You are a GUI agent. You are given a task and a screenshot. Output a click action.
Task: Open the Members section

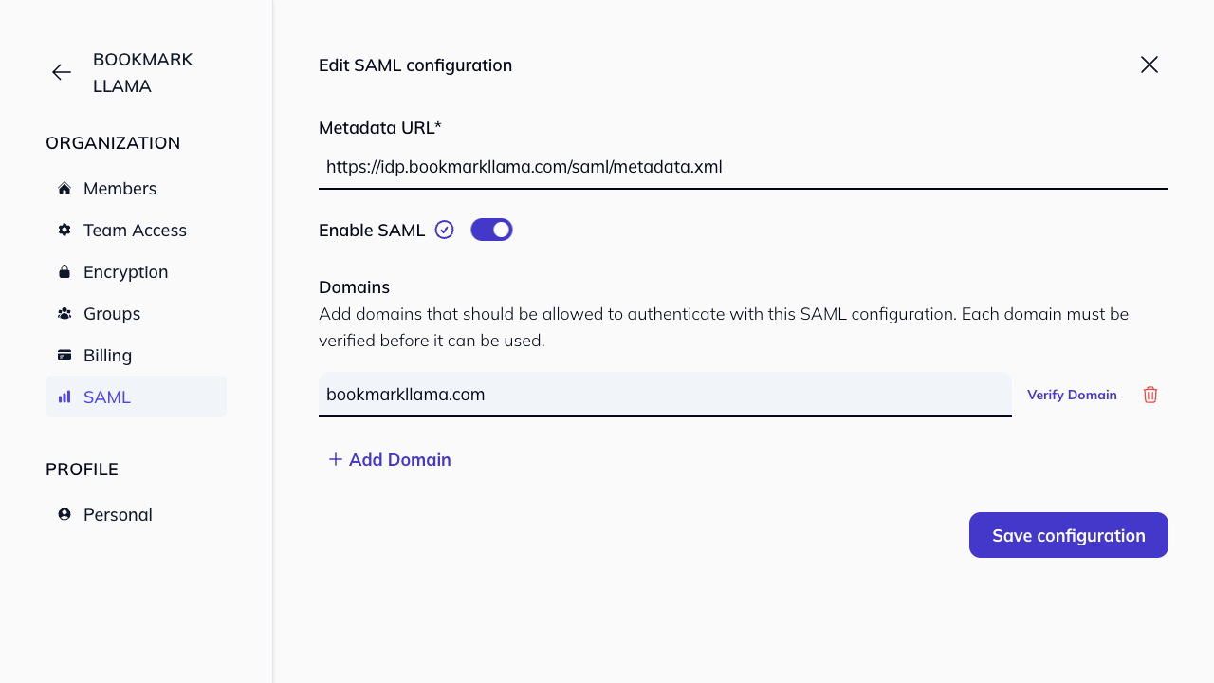coord(120,188)
